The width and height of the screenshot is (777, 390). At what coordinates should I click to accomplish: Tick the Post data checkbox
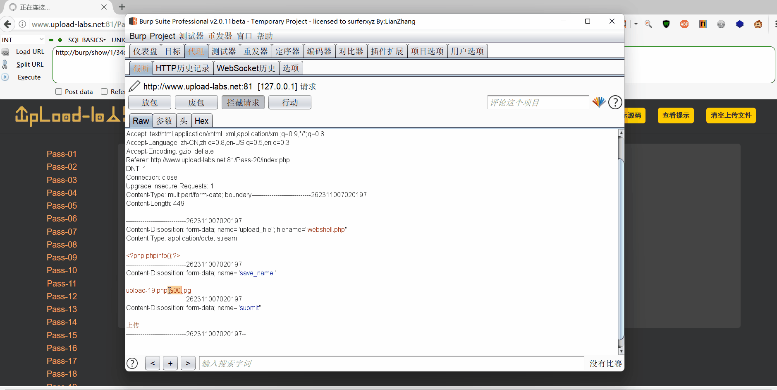[59, 91]
